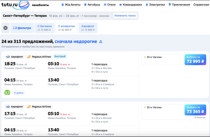Open the Ж/д билеты section
Image resolution: width=210 pixels, height=137 pixels.
pyautogui.click(x=73, y=5)
